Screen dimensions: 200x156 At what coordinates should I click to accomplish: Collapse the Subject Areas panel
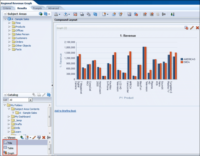[x=5, y=14]
